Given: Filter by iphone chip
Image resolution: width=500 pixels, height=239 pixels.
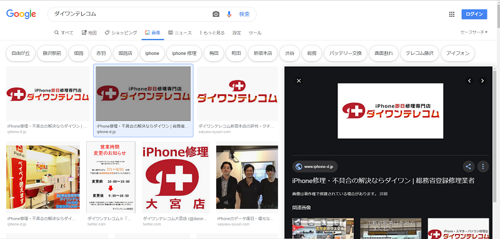Looking at the screenshot, I should click(152, 54).
